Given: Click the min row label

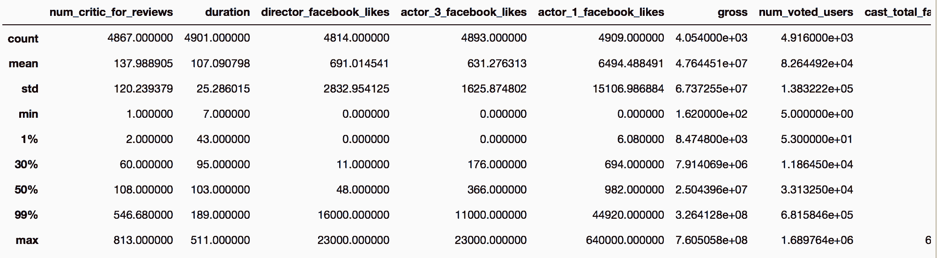Looking at the screenshot, I should [x=28, y=115].
